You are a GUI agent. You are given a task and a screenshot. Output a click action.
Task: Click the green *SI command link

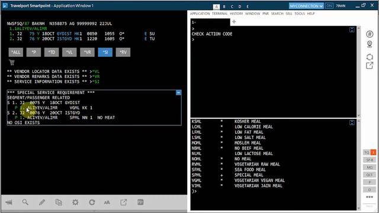pyautogui.click(x=96, y=82)
